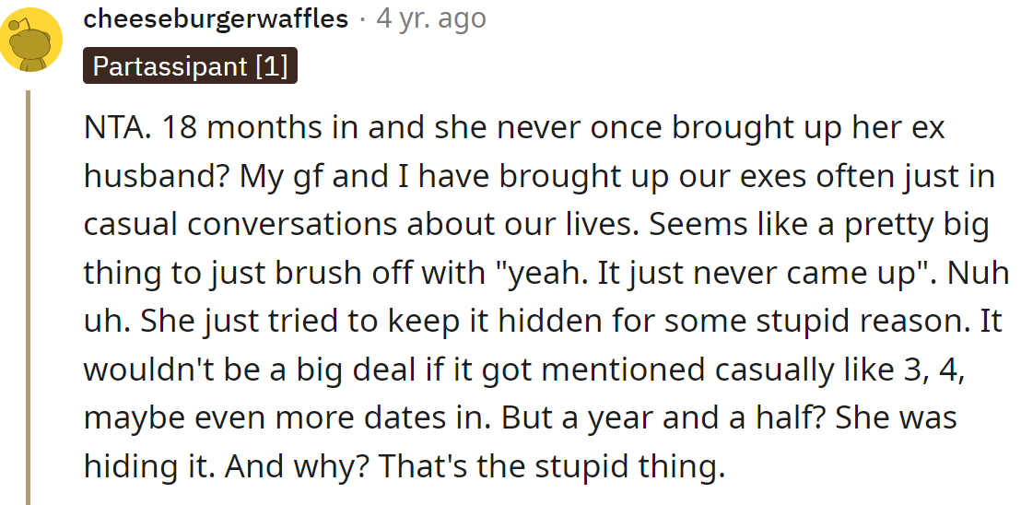Screen dimensions: 1021x505
Task: Collapse the comment using the vertical thread line
Action: click(29, 295)
